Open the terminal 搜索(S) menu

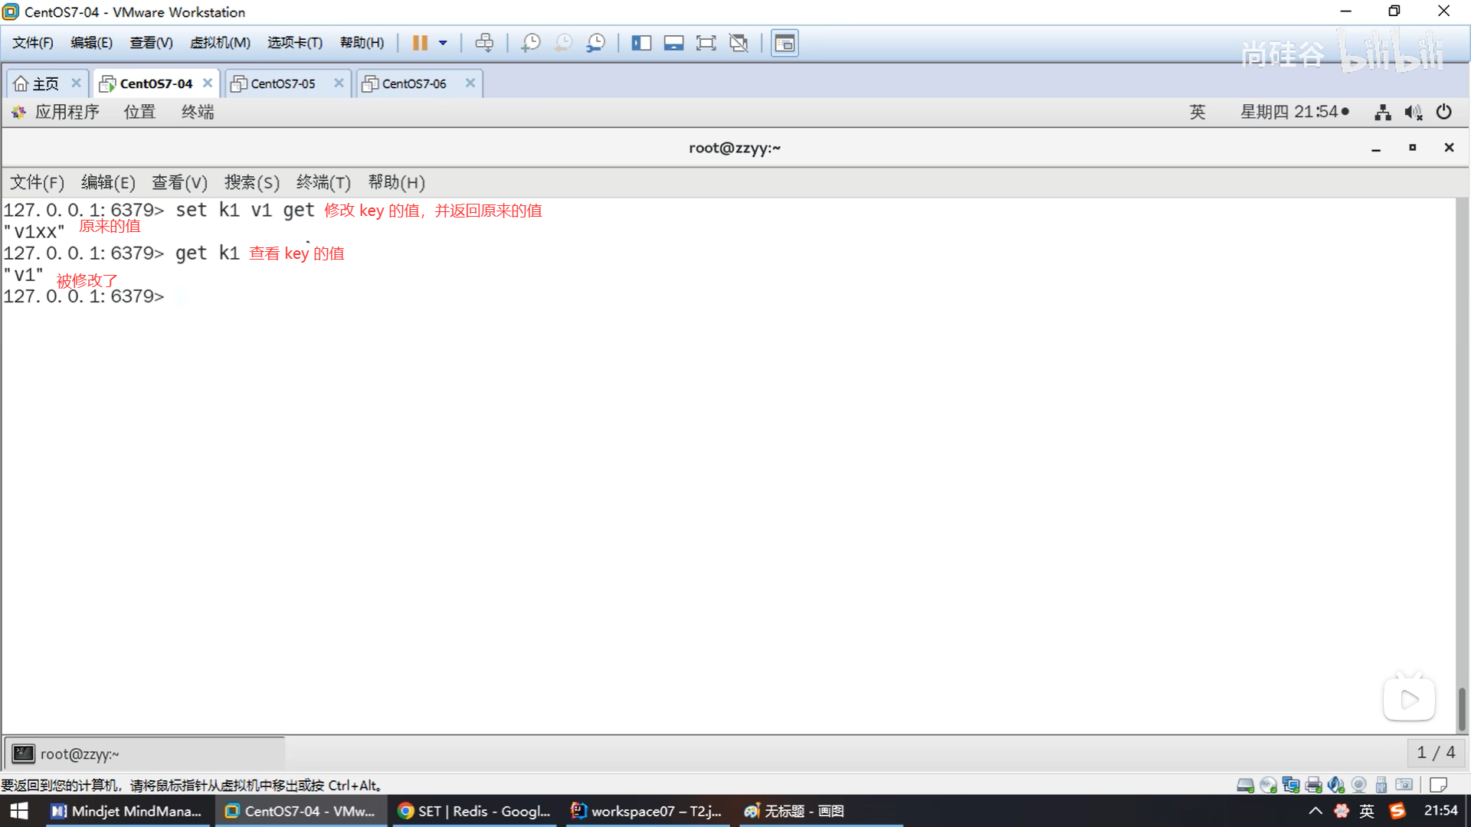pos(251,182)
